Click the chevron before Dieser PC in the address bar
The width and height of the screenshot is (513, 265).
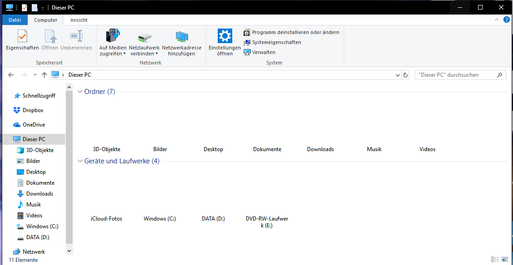tap(63, 75)
